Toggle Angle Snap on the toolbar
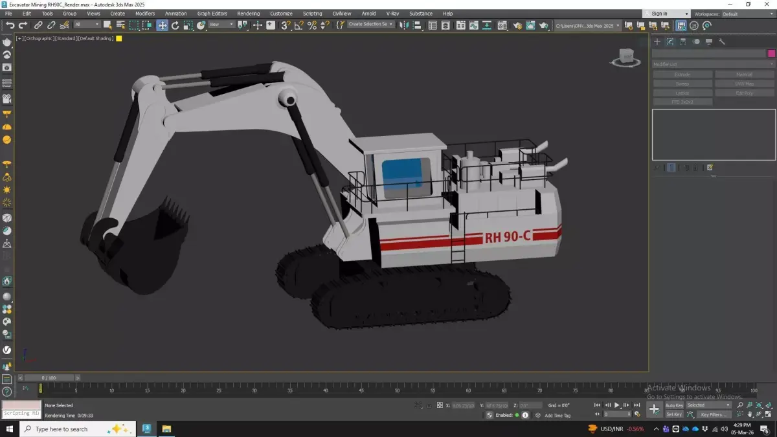Screen dimensions: 777x437 (299, 25)
